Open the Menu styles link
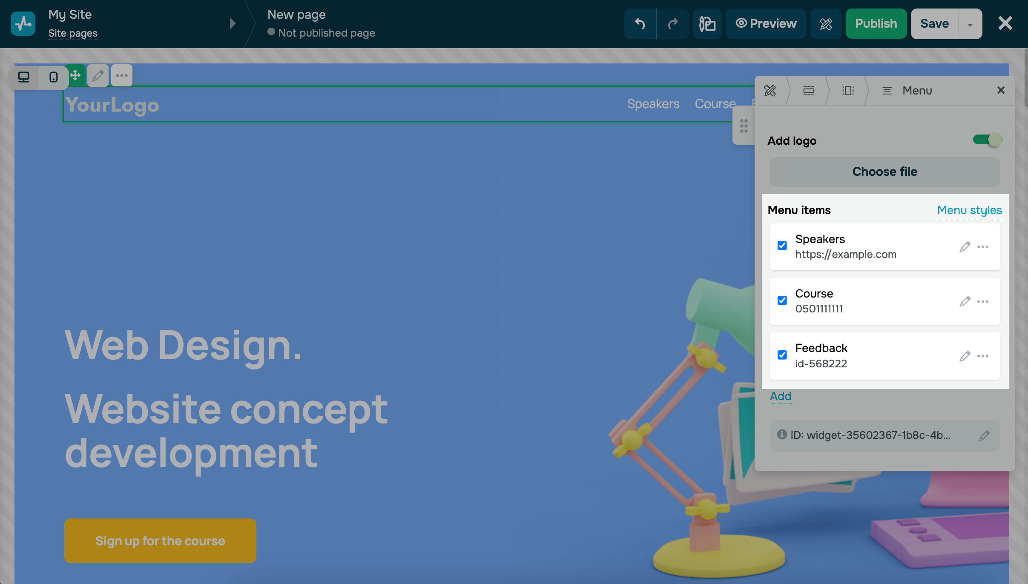This screenshot has height=584, width=1028. 969,210
